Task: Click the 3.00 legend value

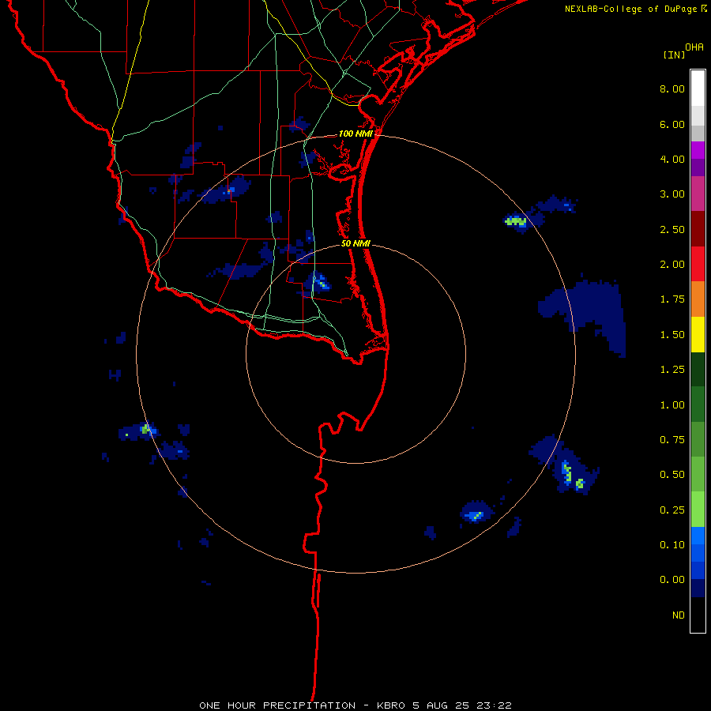Action: [672, 194]
